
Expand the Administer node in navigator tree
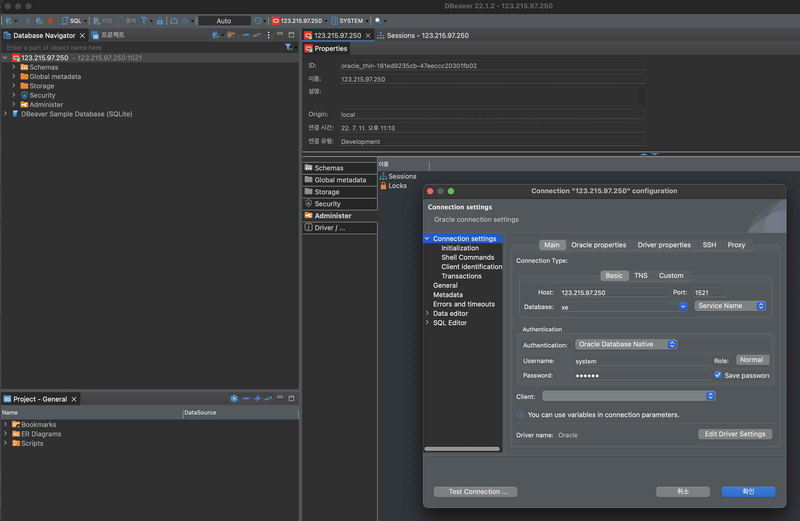click(14, 104)
